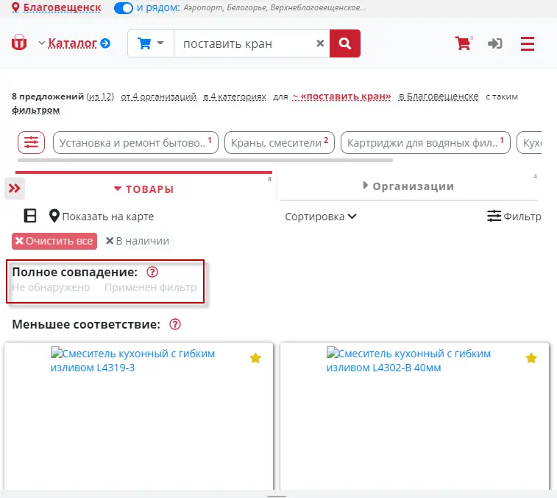Viewport: 557px width, 498px height.
Task: Clear the search query with X
Action: (x=320, y=43)
